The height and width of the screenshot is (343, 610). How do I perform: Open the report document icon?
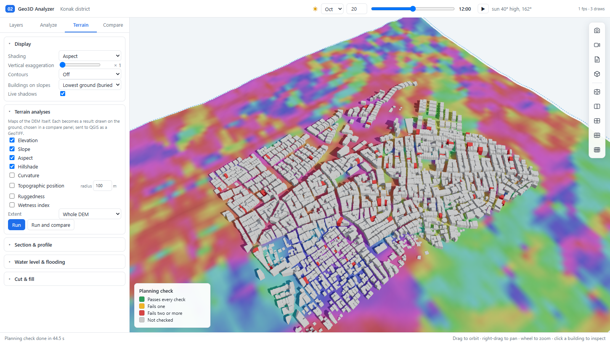(x=597, y=59)
